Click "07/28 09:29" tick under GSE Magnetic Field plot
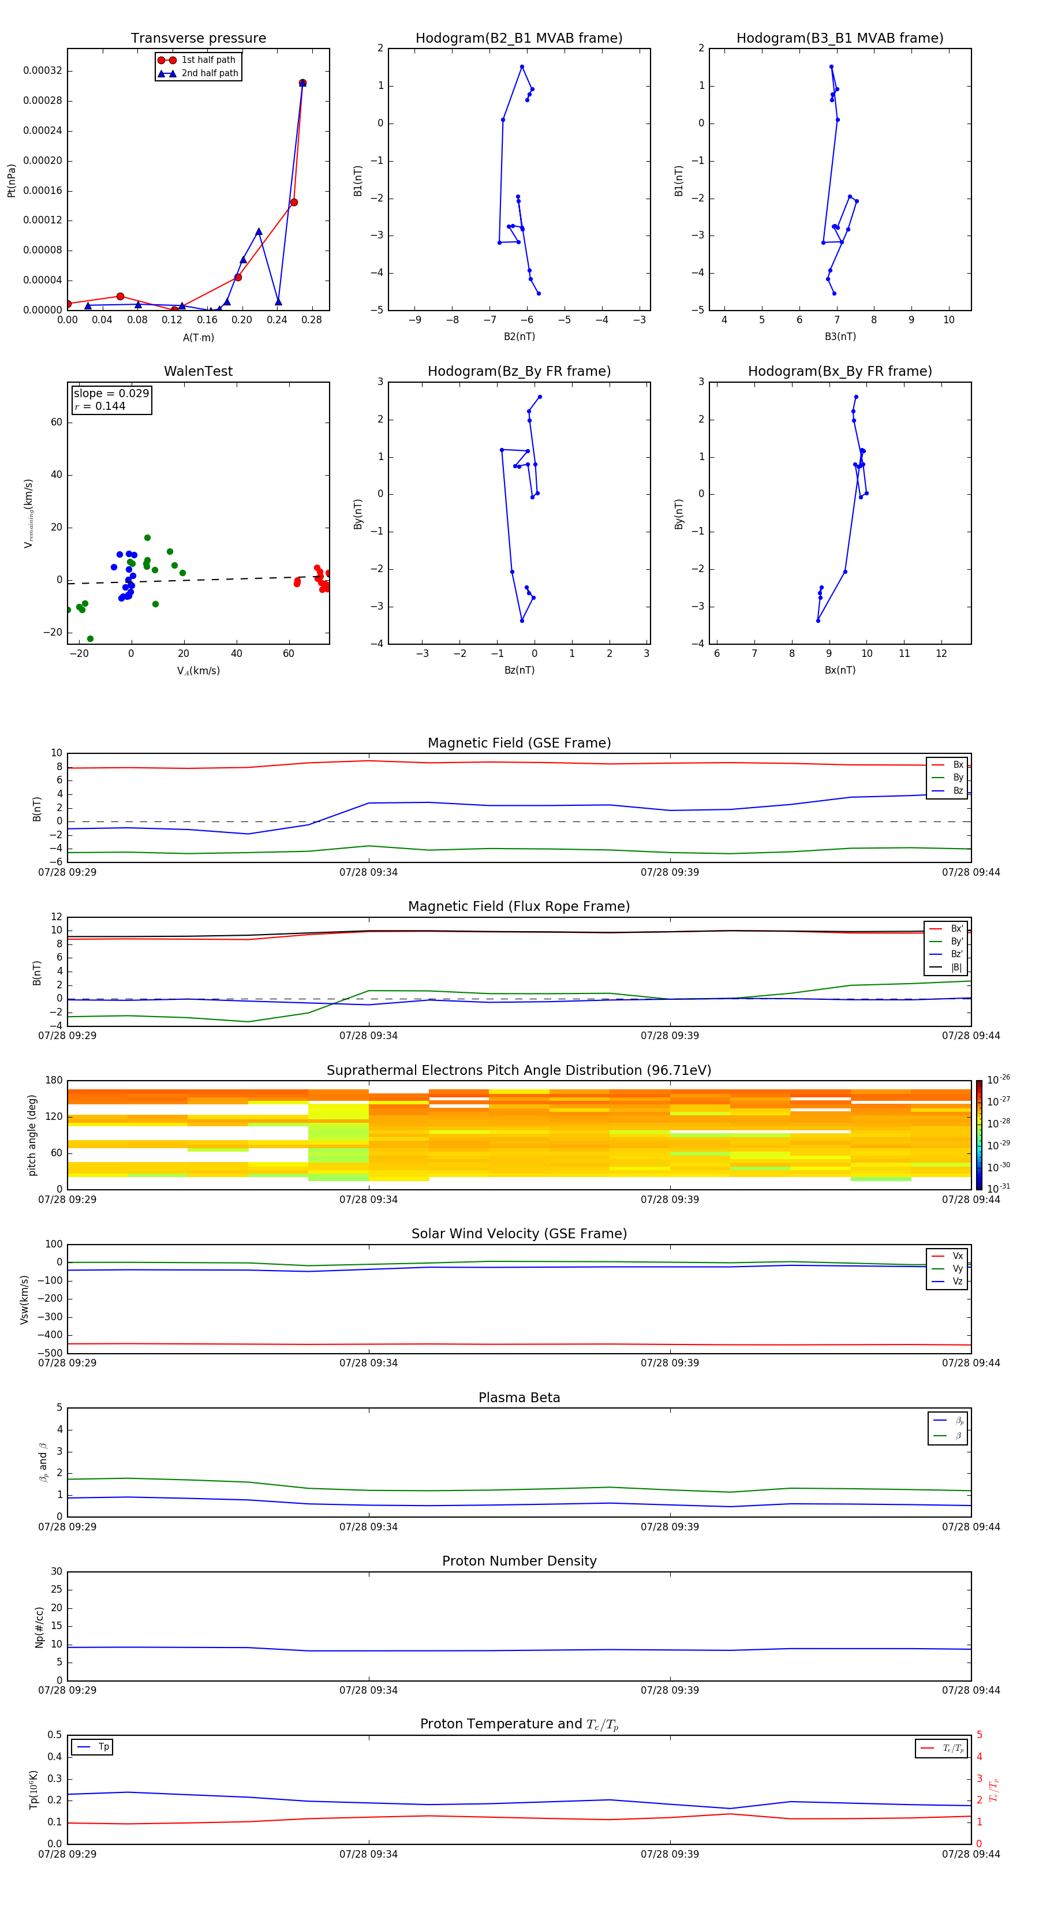This screenshot has width=1039, height=1905. (x=68, y=873)
